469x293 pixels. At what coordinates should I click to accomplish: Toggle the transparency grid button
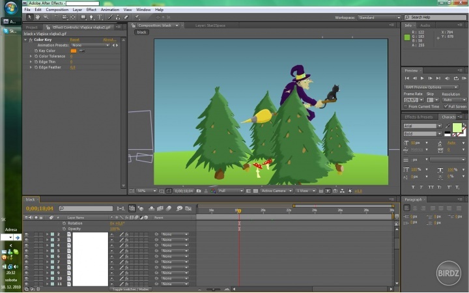click(255, 191)
